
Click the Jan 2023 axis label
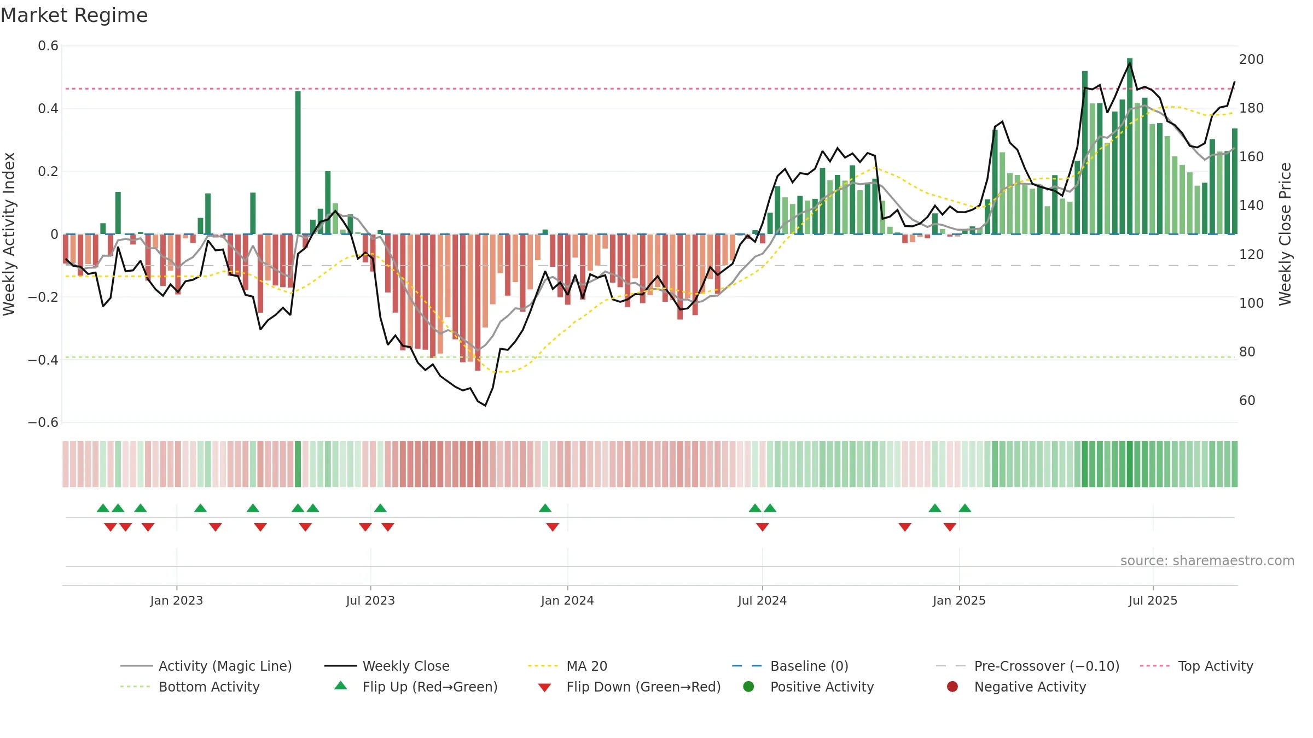click(x=177, y=600)
